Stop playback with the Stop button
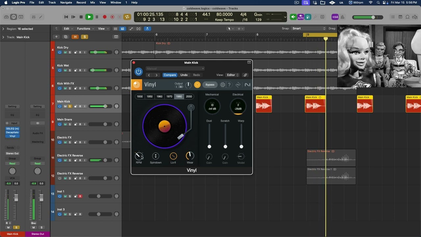Image resolution: width=421 pixels, height=237 pixels. 81,17
